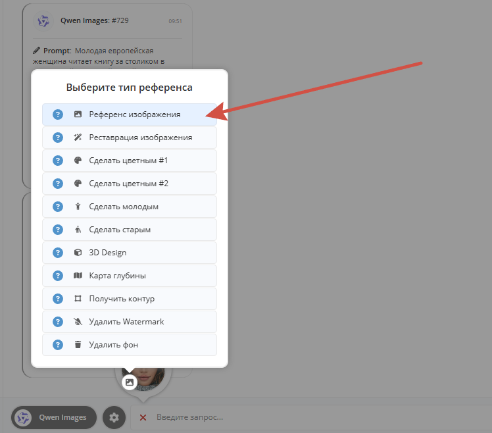Open settings with the gear button

click(x=114, y=417)
